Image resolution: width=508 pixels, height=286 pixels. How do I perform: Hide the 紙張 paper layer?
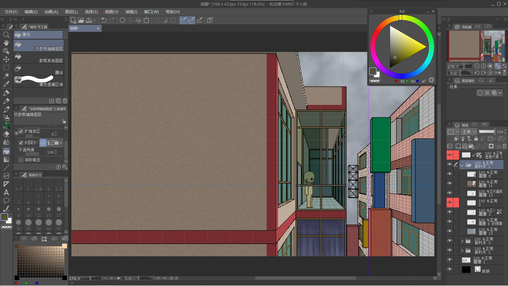(x=450, y=269)
